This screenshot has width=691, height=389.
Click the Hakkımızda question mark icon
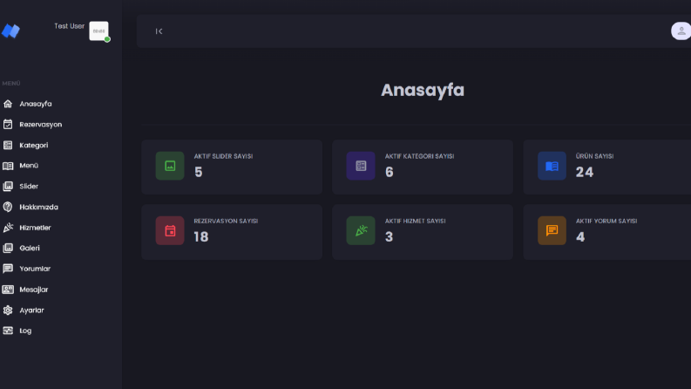8,207
